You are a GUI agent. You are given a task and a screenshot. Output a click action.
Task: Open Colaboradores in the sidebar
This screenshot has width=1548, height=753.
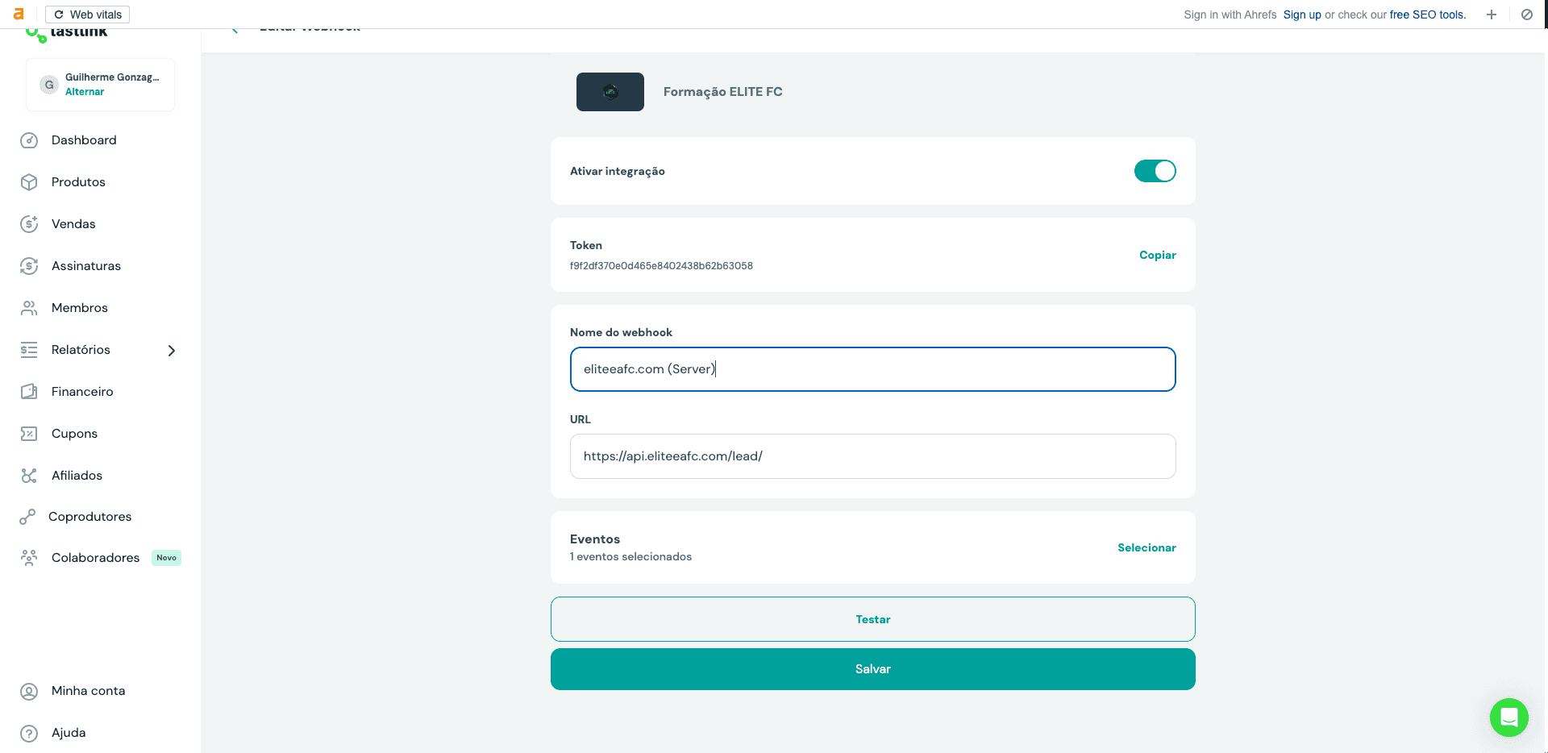point(95,558)
